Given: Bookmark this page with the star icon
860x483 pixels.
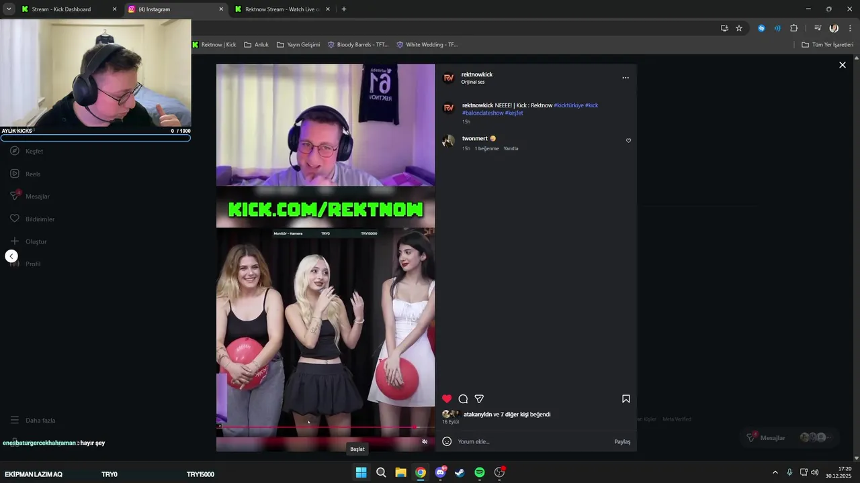Looking at the screenshot, I should click(739, 28).
